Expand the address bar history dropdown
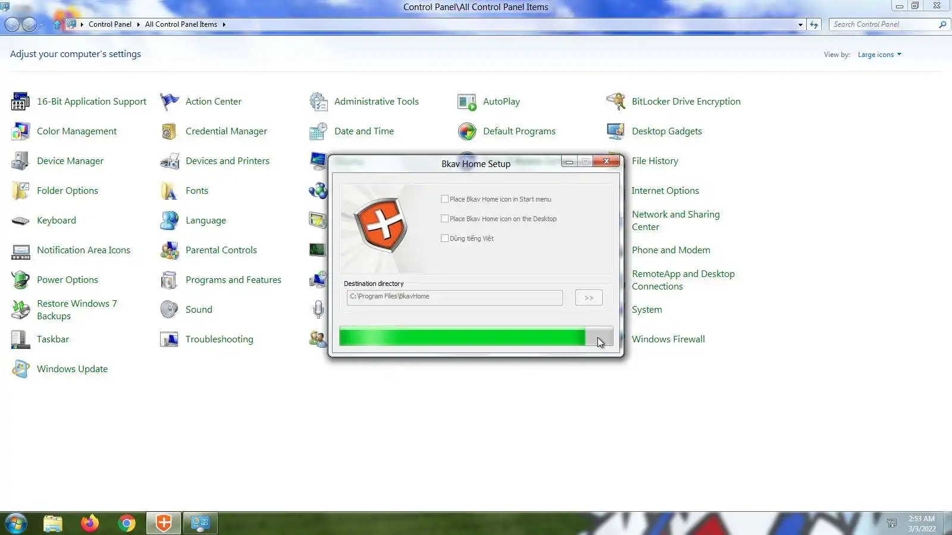The width and height of the screenshot is (952, 535). [x=800, y=24]
